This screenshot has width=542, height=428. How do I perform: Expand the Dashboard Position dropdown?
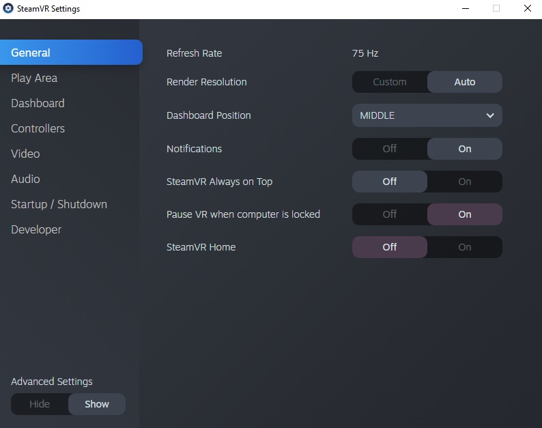coord(427,115)
